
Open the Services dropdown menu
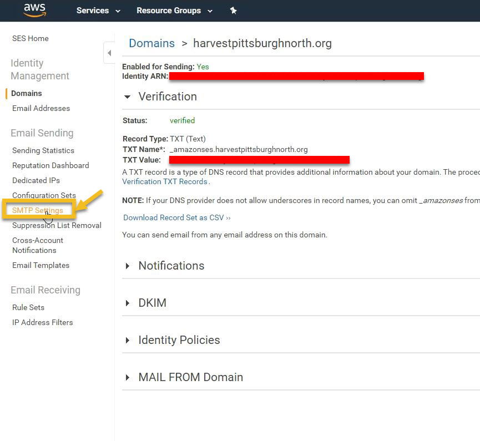(98, 11)
